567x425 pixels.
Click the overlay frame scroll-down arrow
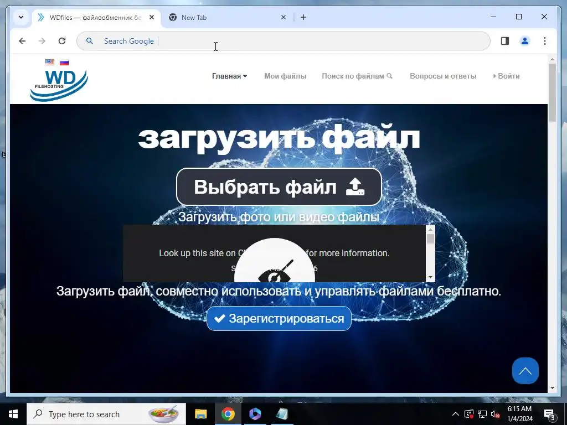coord(430,277)
